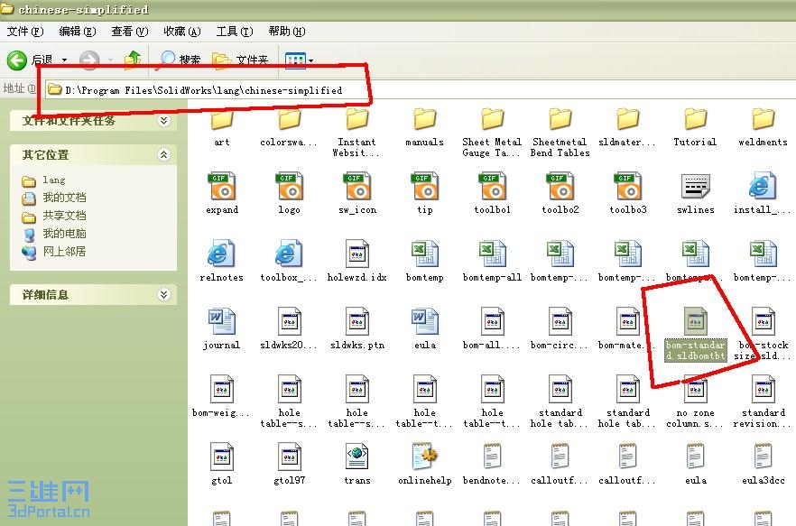796x526 pixels.
Task: Click the Up one level folder icon
Action: pyautogui.click(x=133, y=60)
